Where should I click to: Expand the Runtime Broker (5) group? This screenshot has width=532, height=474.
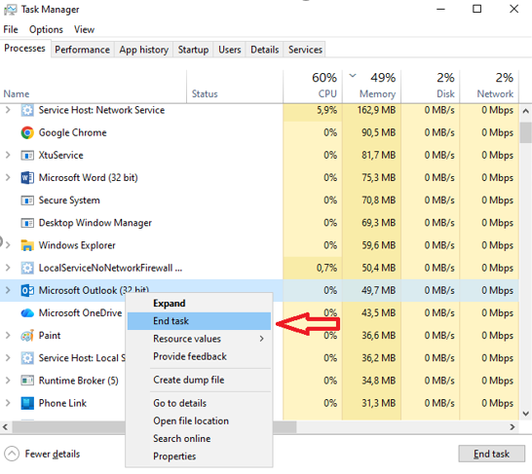[x=8, y=381]
